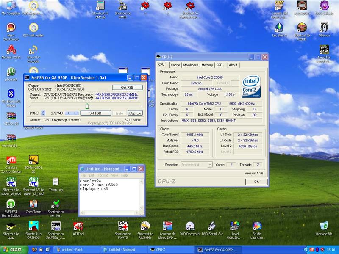339x254 pixels.
Task: Launch Catalyst Control Center icon
Action: coord(11,164)
